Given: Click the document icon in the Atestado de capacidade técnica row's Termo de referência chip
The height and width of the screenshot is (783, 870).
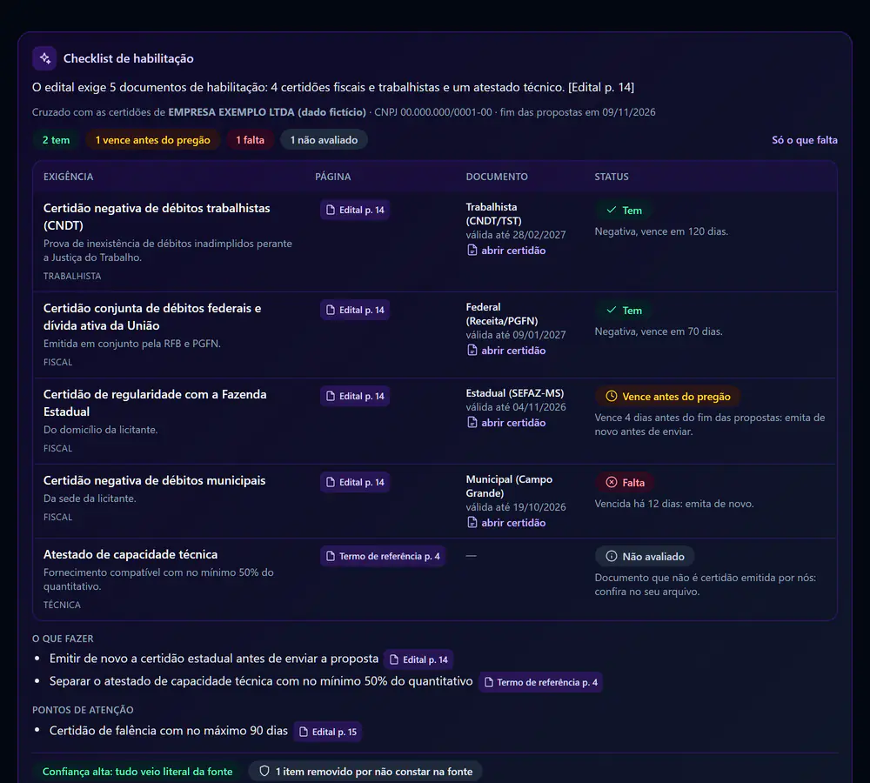Looking at the screenshot, I should click(331, 556).
